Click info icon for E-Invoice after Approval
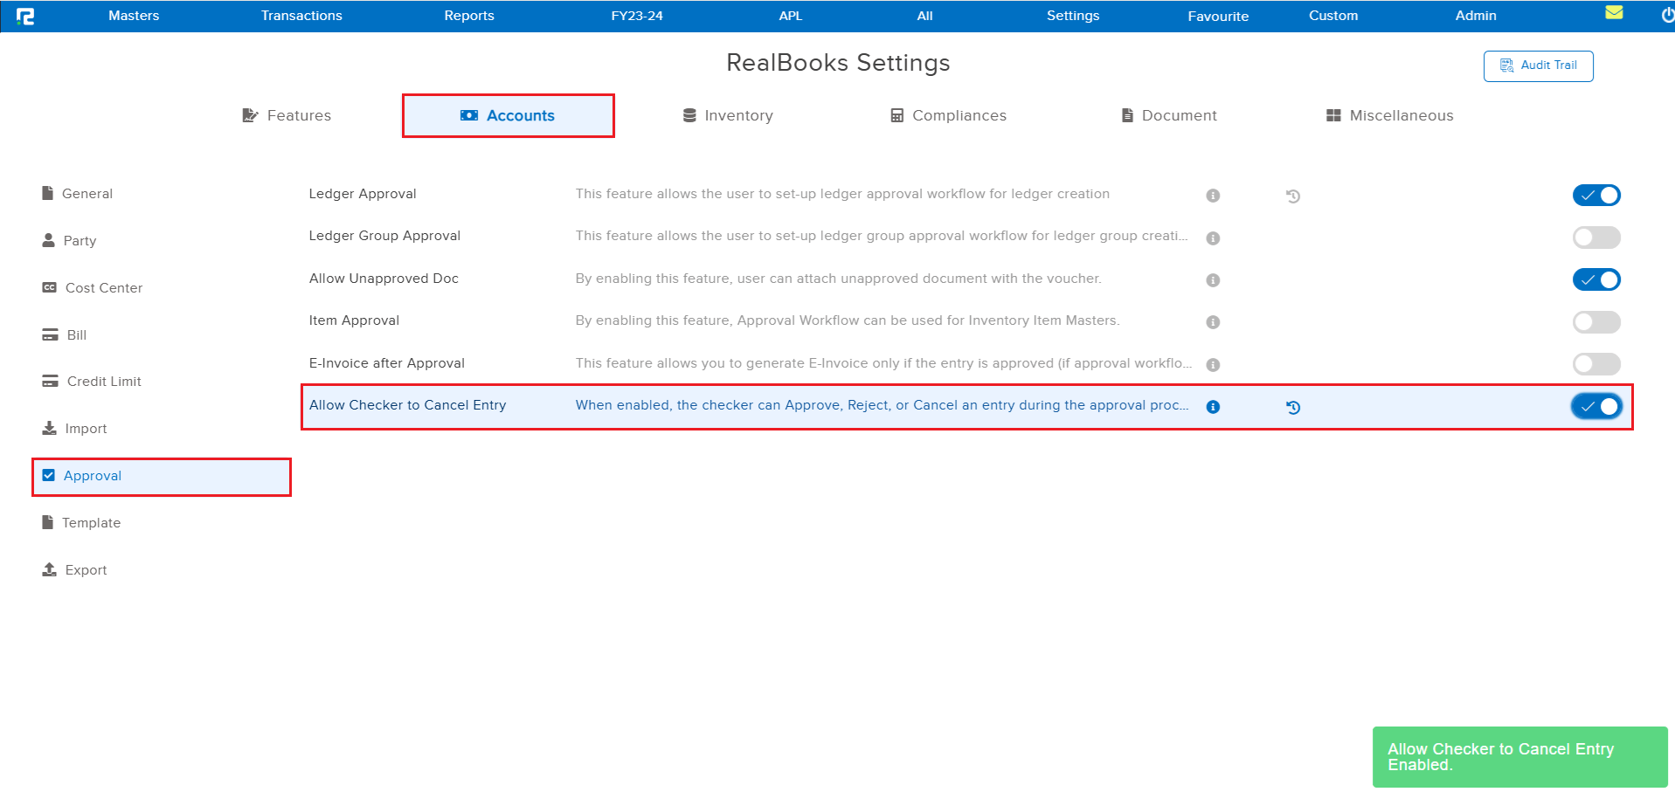Viewport: 1675px width, 792px height. pos(1213,365)
